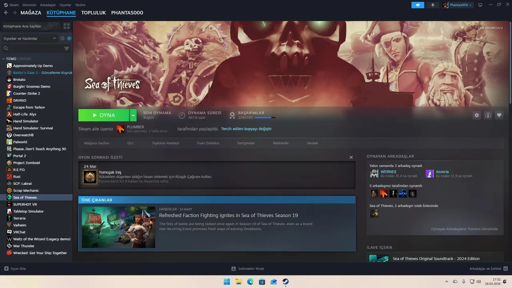Open game settings gear icon
The image size is (512, 288).
point(476,115)
